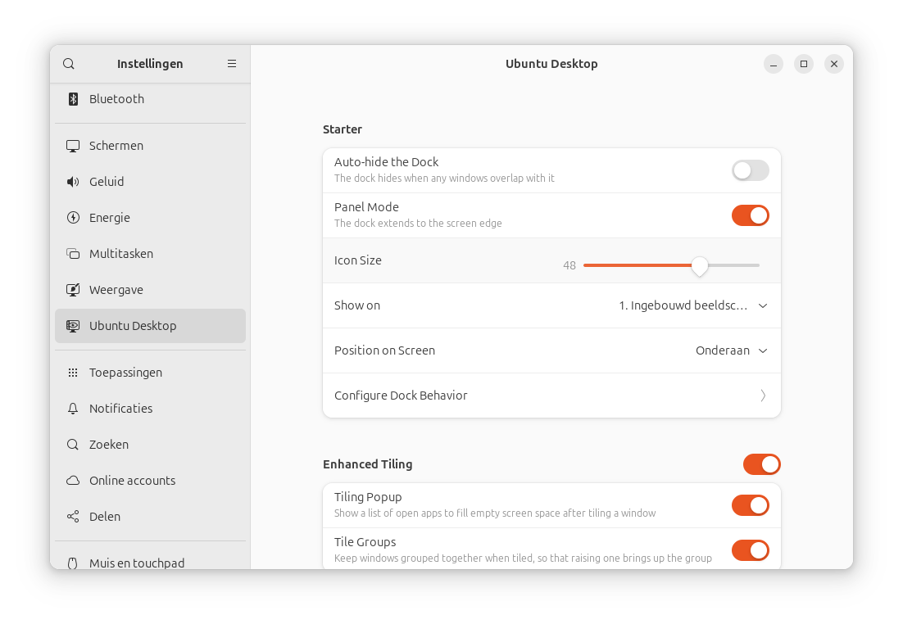Disable the Panel Mode switch

point(750,215)
